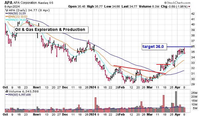
Task: Click the 'target 36.0' annotation box
Action: pos(154,47)
